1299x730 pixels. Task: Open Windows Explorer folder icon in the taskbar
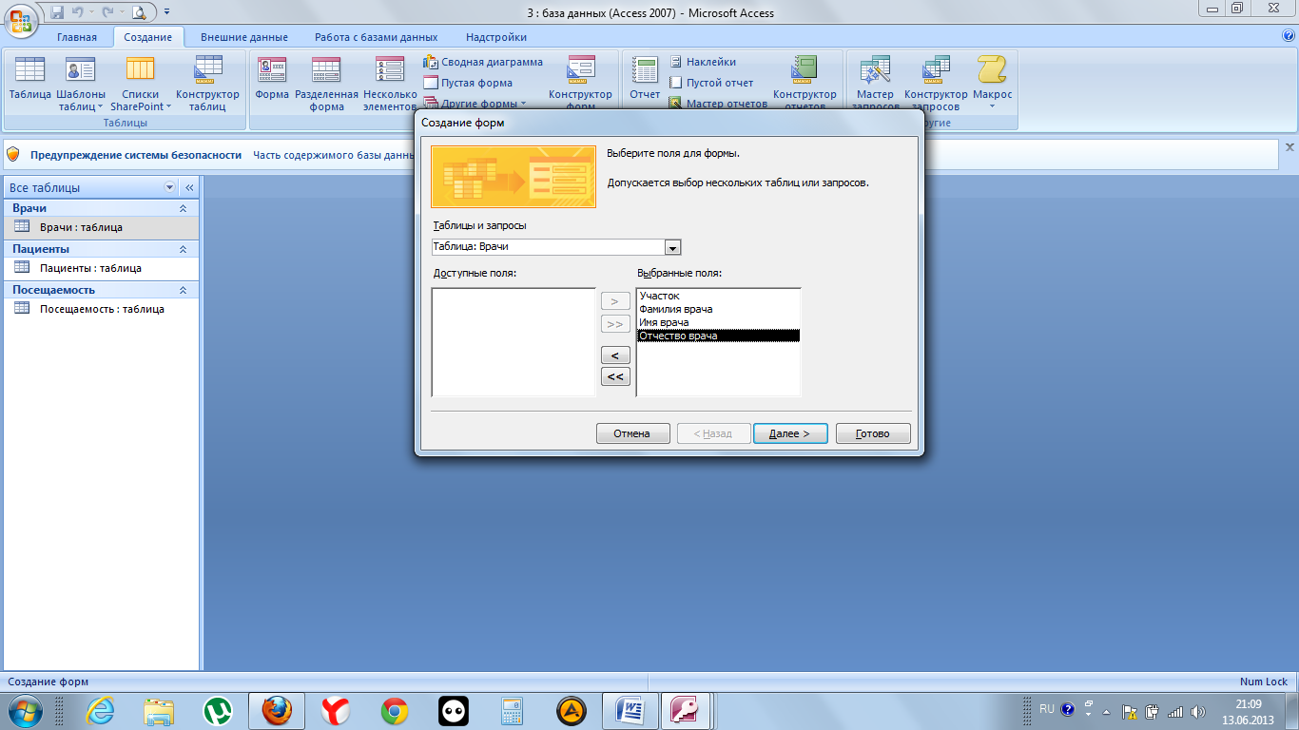159,710
